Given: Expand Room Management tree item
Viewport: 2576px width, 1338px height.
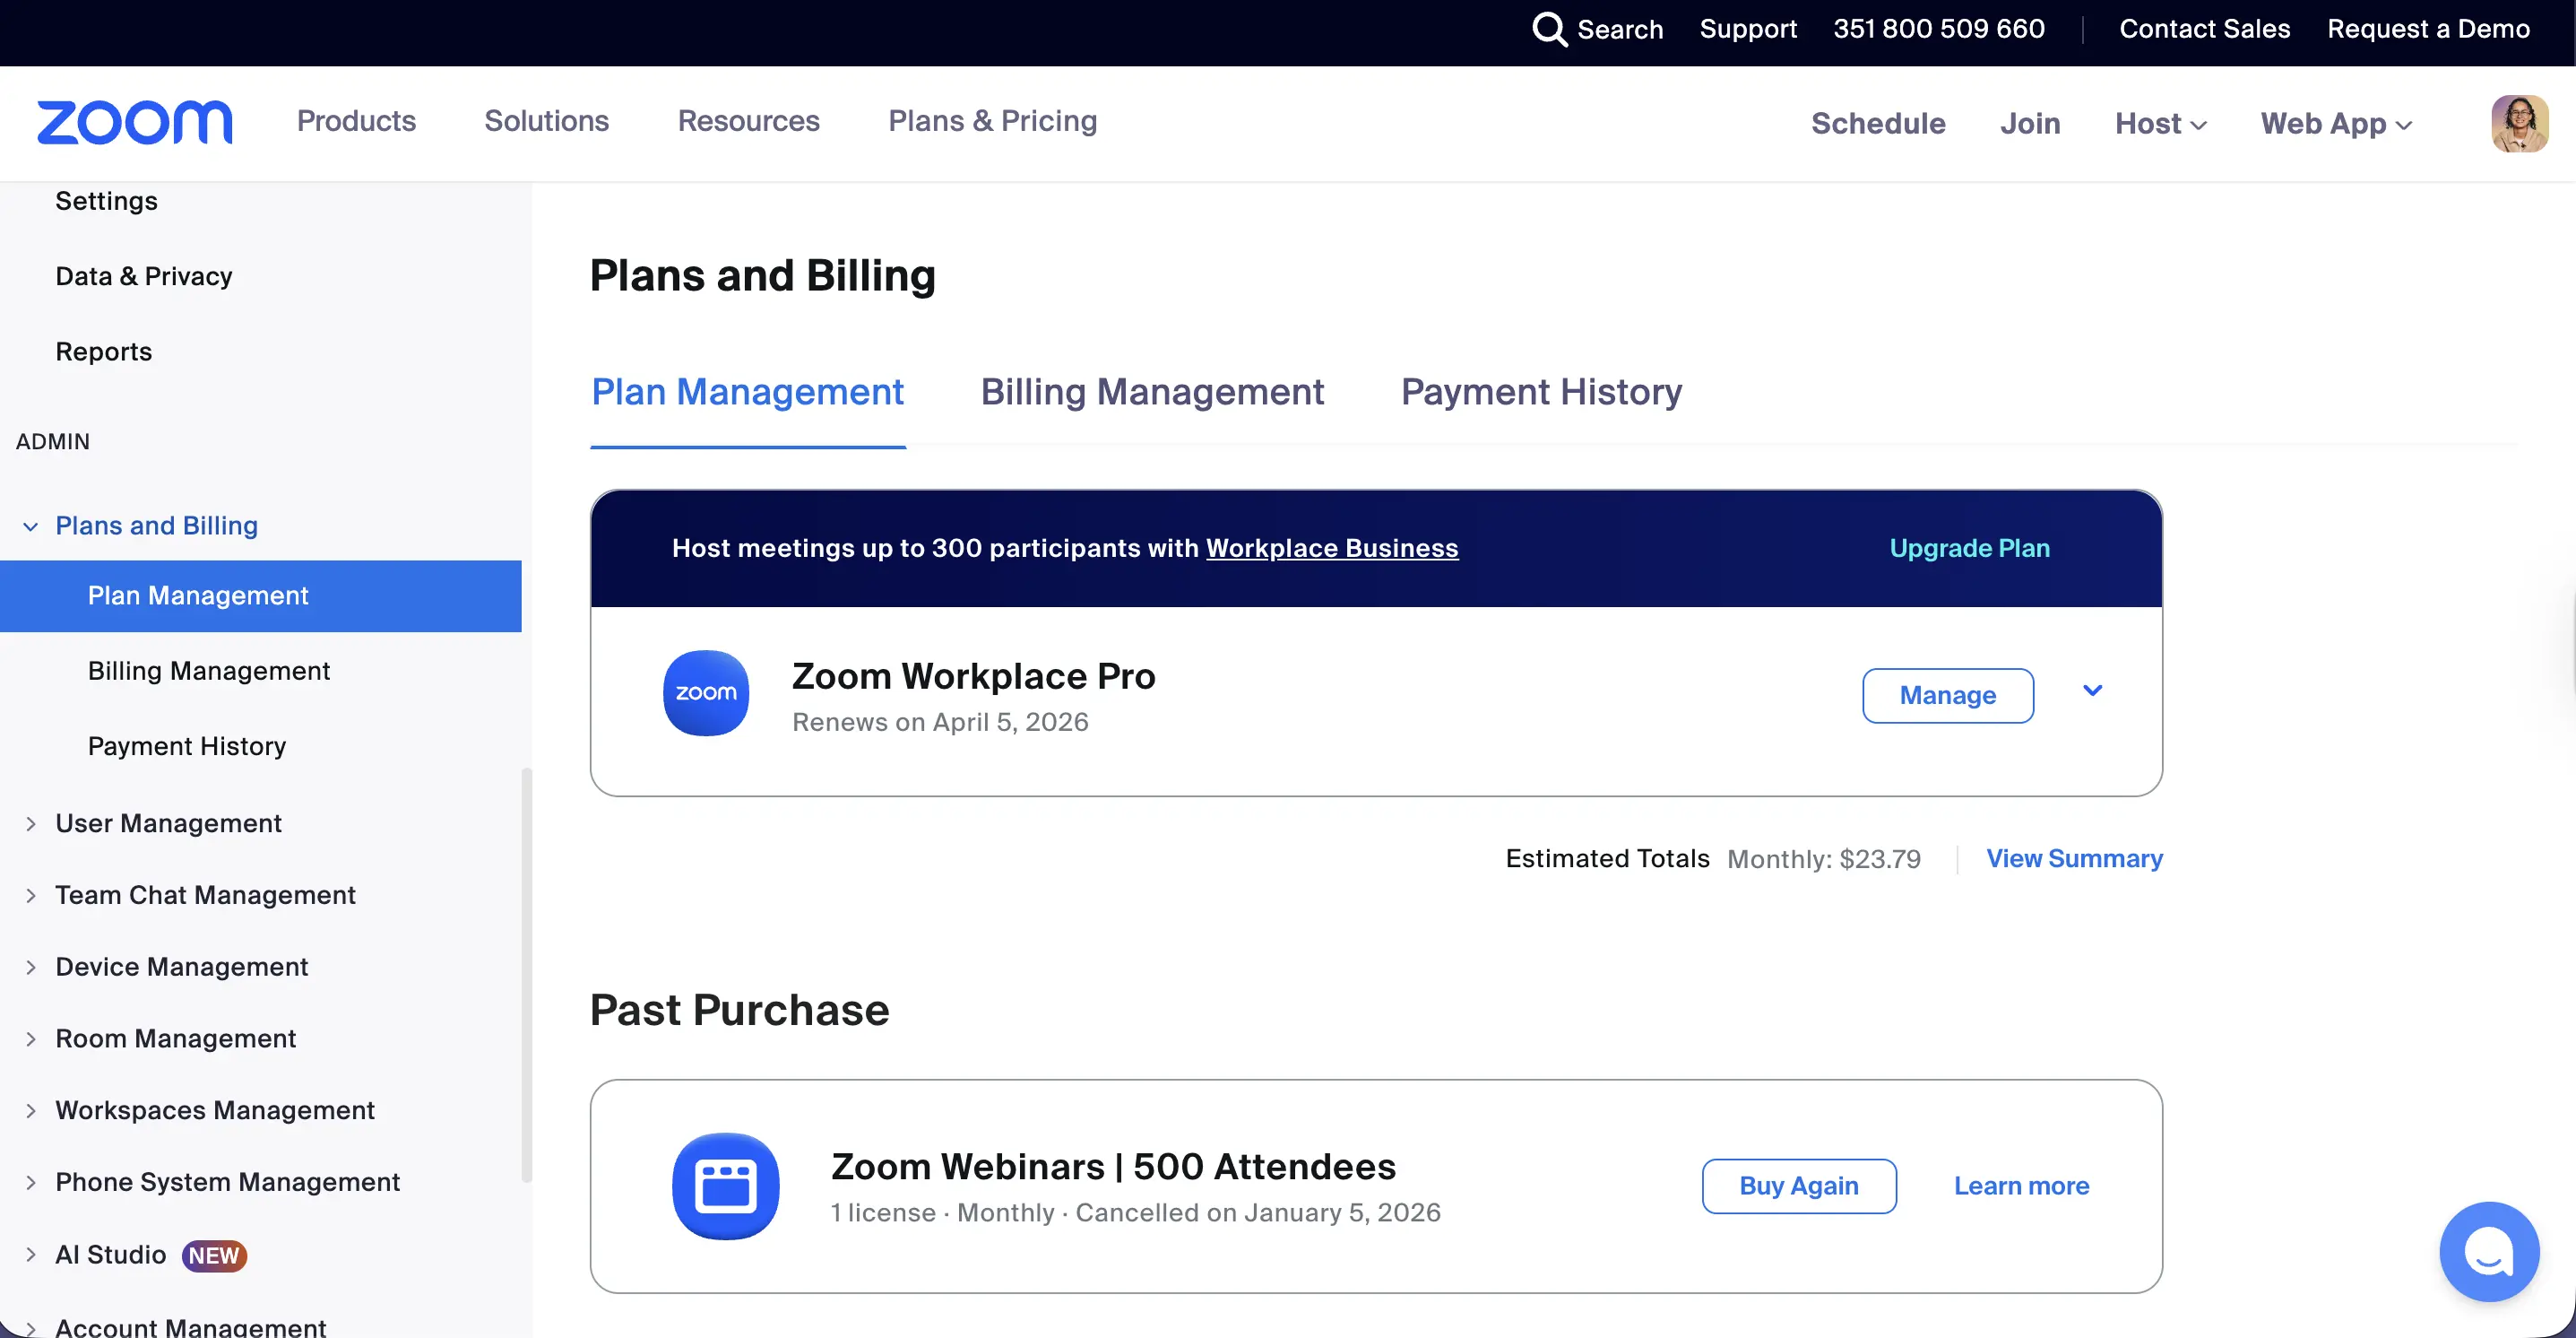Looking at the screenshot, I should point(31,1038).
